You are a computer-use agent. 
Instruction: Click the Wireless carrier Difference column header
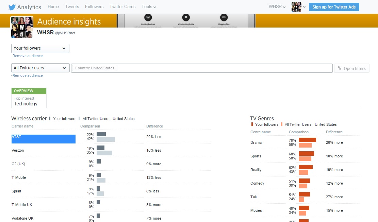pos(154,126)
